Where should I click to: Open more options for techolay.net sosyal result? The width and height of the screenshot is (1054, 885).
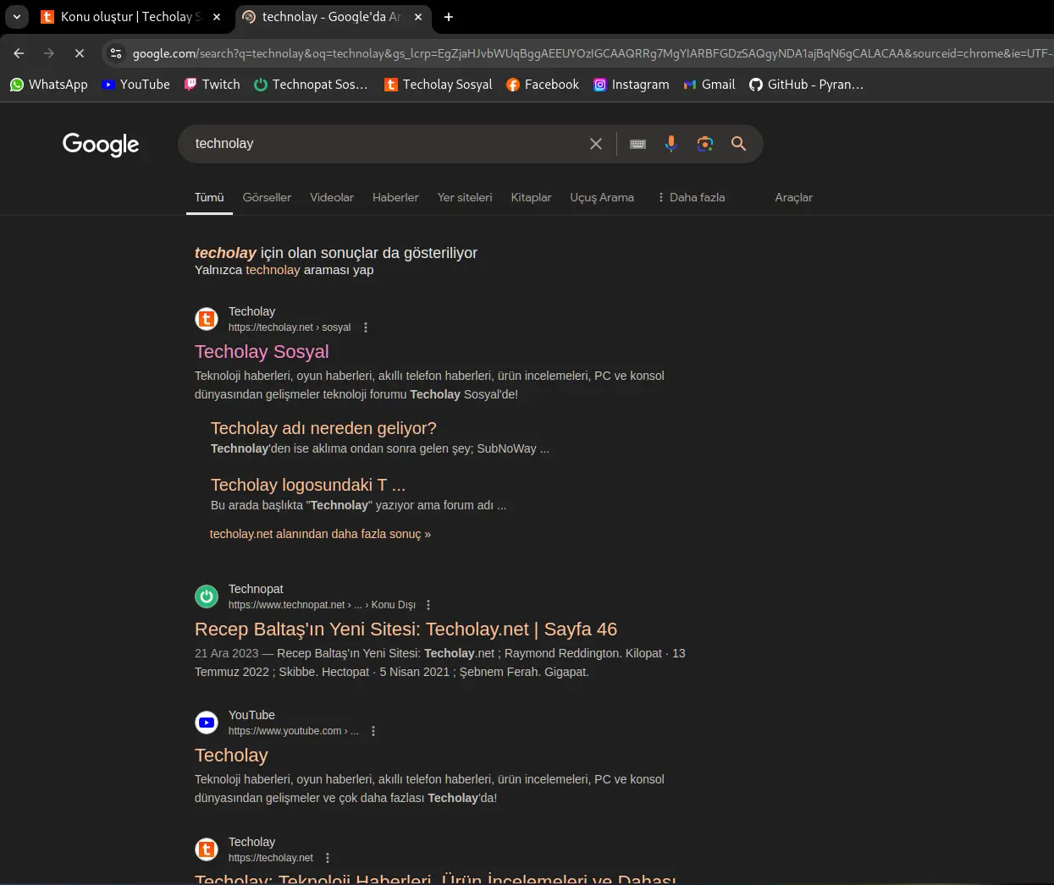(366, 327)
